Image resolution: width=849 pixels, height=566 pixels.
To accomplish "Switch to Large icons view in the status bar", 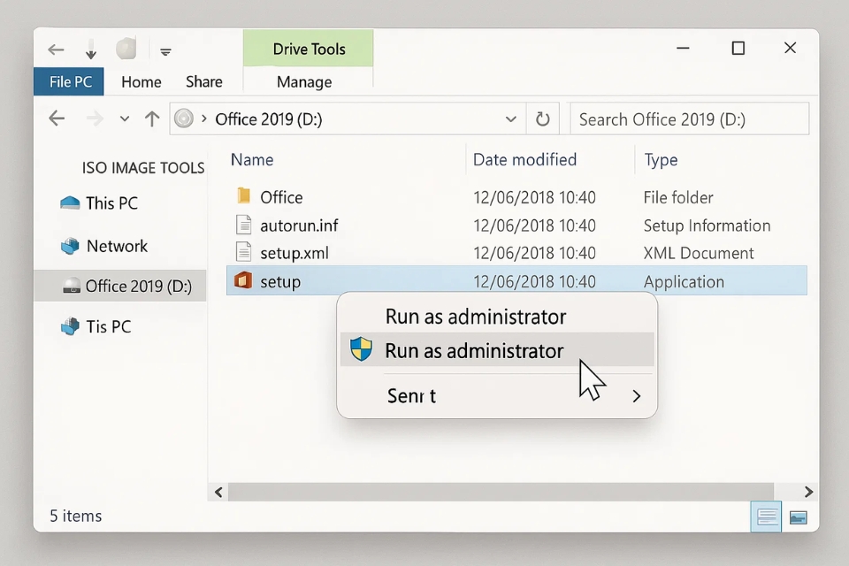I will point(798,517).
